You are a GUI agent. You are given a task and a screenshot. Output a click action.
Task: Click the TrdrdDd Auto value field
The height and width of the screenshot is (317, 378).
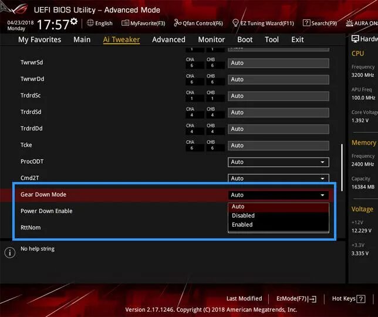tap(278, 129)
